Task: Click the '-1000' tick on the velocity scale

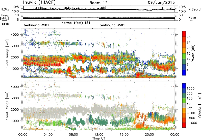Action: pyautogui.click(x=192, y=123)
